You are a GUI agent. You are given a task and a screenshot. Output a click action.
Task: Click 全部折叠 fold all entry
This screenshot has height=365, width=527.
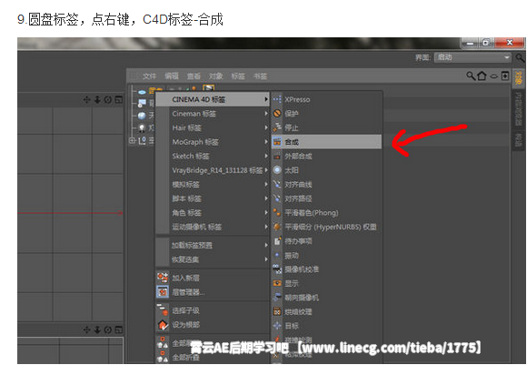[213, 357]
